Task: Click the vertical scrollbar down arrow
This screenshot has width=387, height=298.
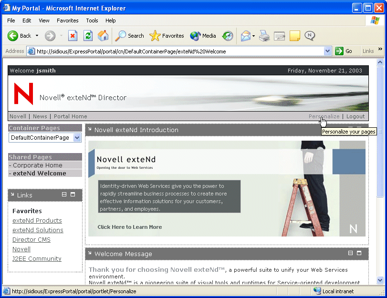Action: click(x=380, y=280)
